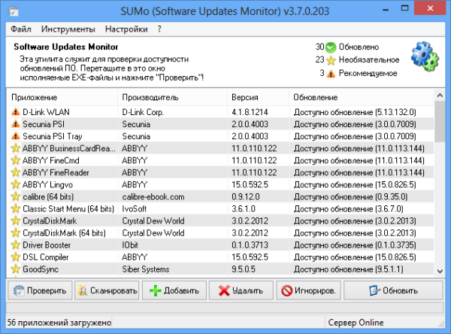Click the star icon beside ABBYY BusinessCardReader
The image size is (451, 334).
(16, 148)
